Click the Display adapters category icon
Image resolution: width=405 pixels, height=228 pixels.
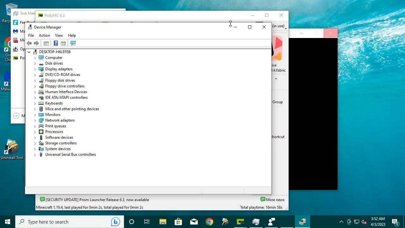[x=41, y=69]
